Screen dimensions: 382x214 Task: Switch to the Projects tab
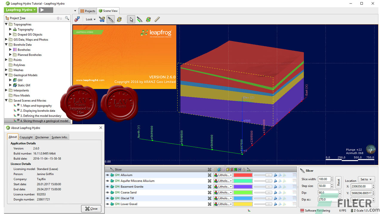(x=87, y=11)
